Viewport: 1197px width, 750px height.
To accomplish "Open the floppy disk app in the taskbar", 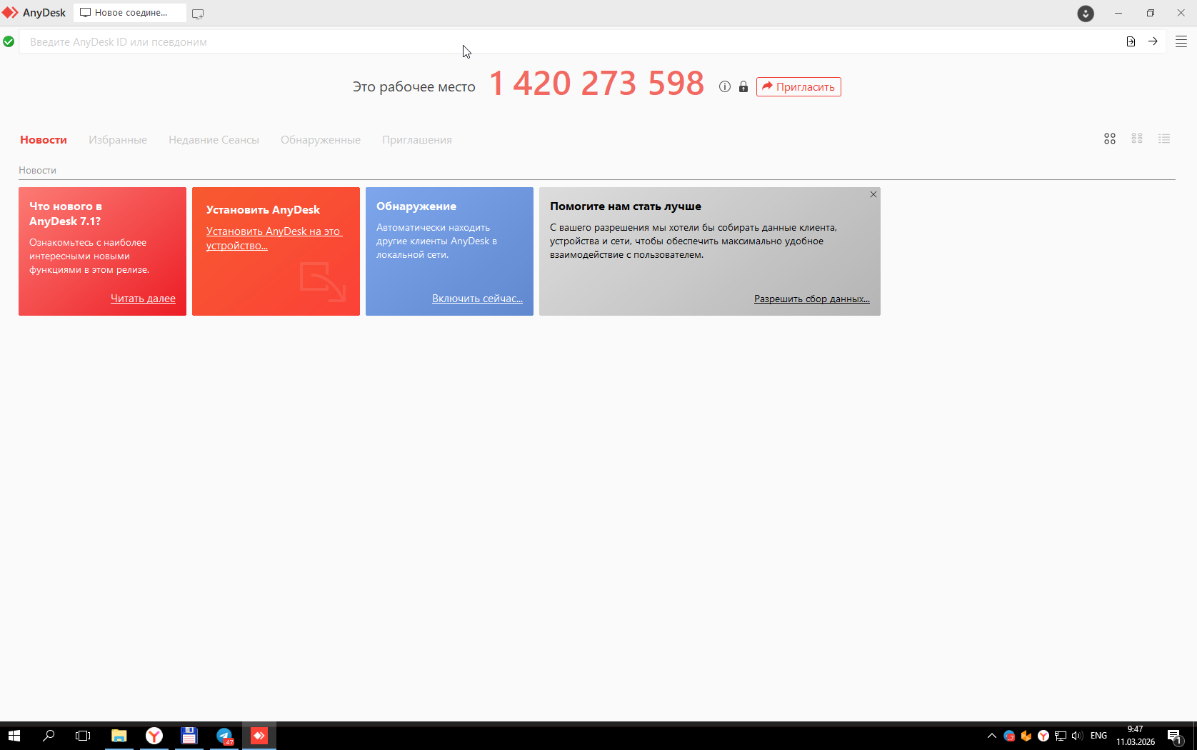I will pos(189,736).
